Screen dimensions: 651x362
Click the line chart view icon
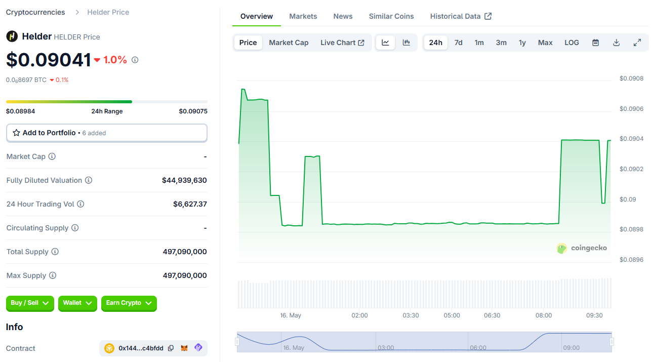(385, 43)
